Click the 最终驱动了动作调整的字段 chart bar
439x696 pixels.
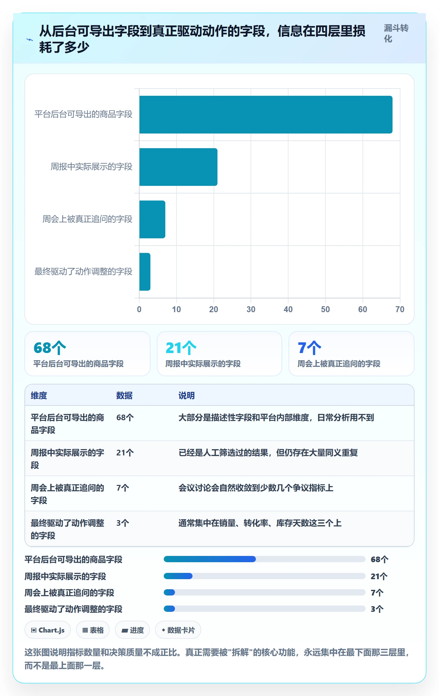[145, 272]
